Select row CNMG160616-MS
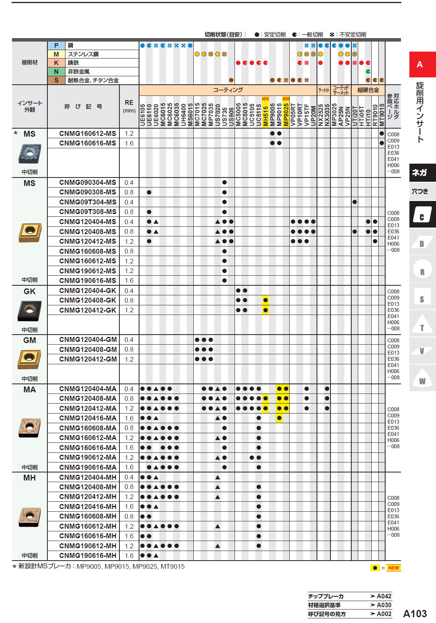Viewport: 436px width, 623px height. [x=216, y=143]
